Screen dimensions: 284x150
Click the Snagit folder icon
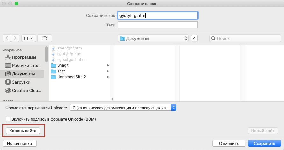coord(53,65)
